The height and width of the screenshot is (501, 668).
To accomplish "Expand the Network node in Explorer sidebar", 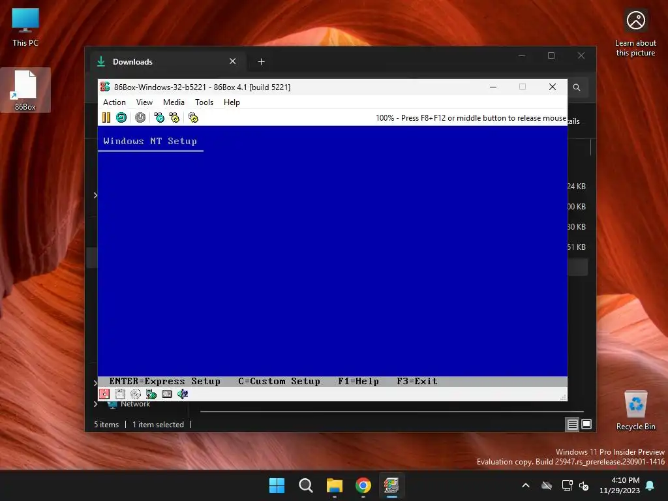I will pos(95,404).
